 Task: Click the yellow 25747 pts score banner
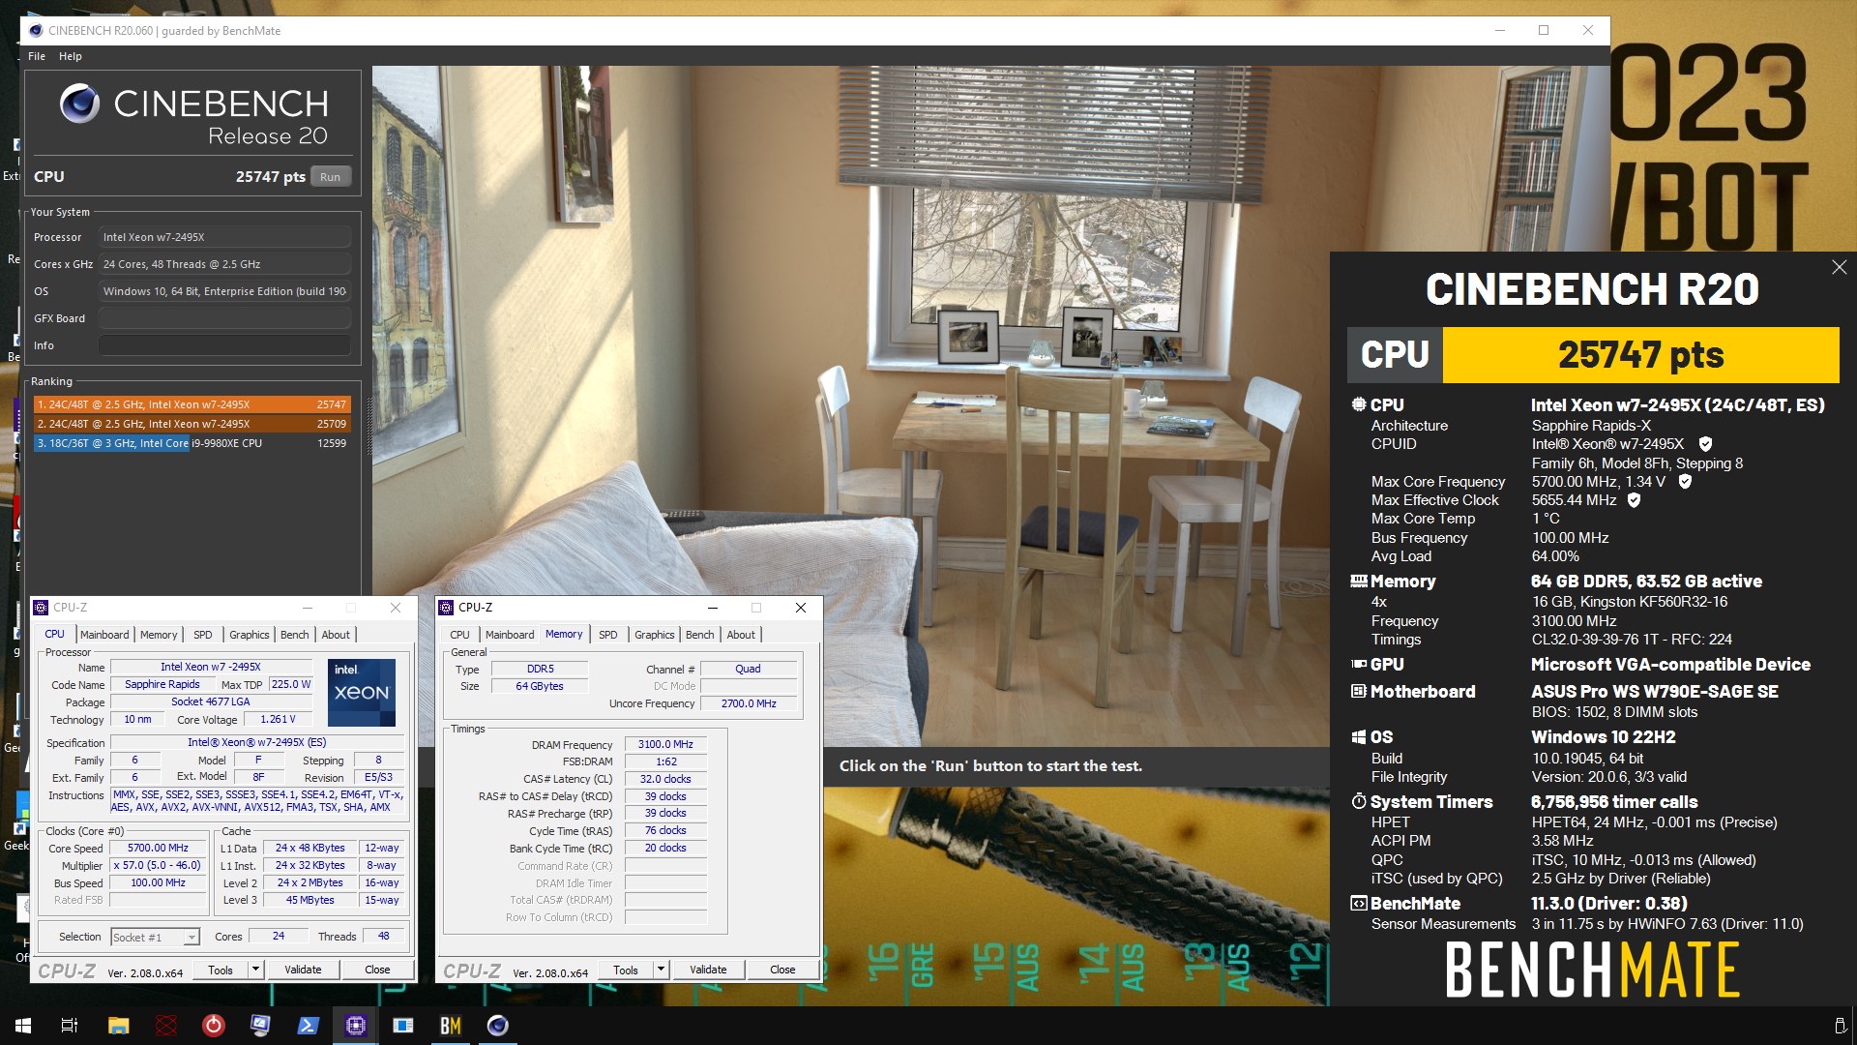click(1640, 355)
